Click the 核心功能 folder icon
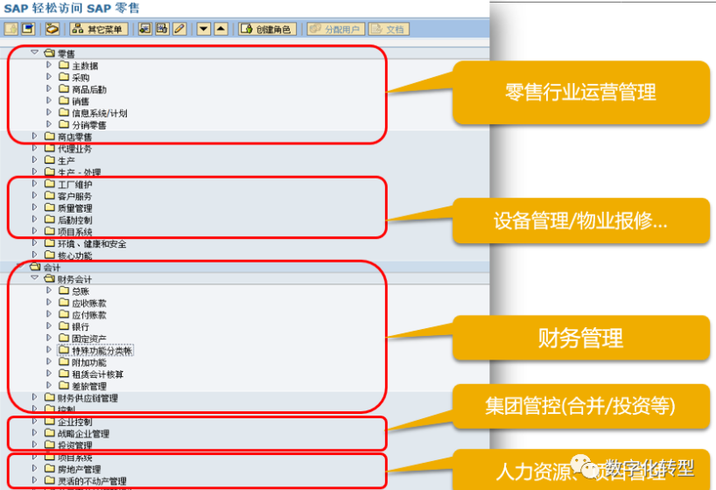Screen dimensions: 716x490 tap(50, 255)
